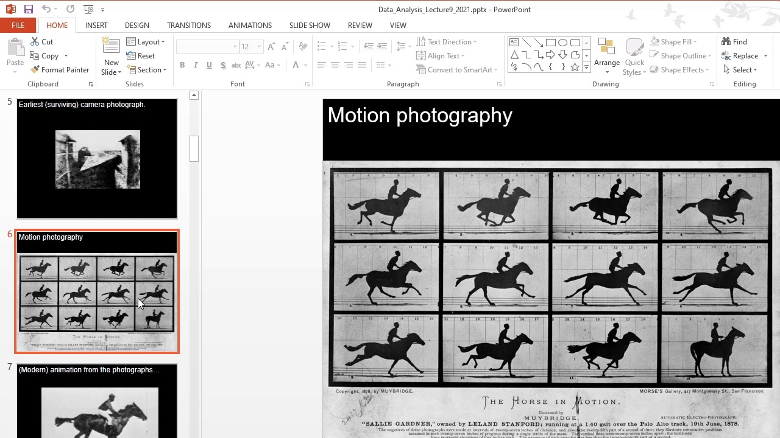Toggle text Shadow

click(223, 65)
